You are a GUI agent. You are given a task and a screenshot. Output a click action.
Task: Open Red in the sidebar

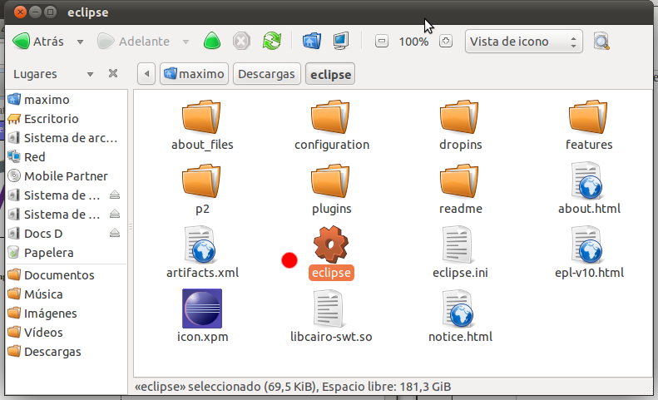67,157
